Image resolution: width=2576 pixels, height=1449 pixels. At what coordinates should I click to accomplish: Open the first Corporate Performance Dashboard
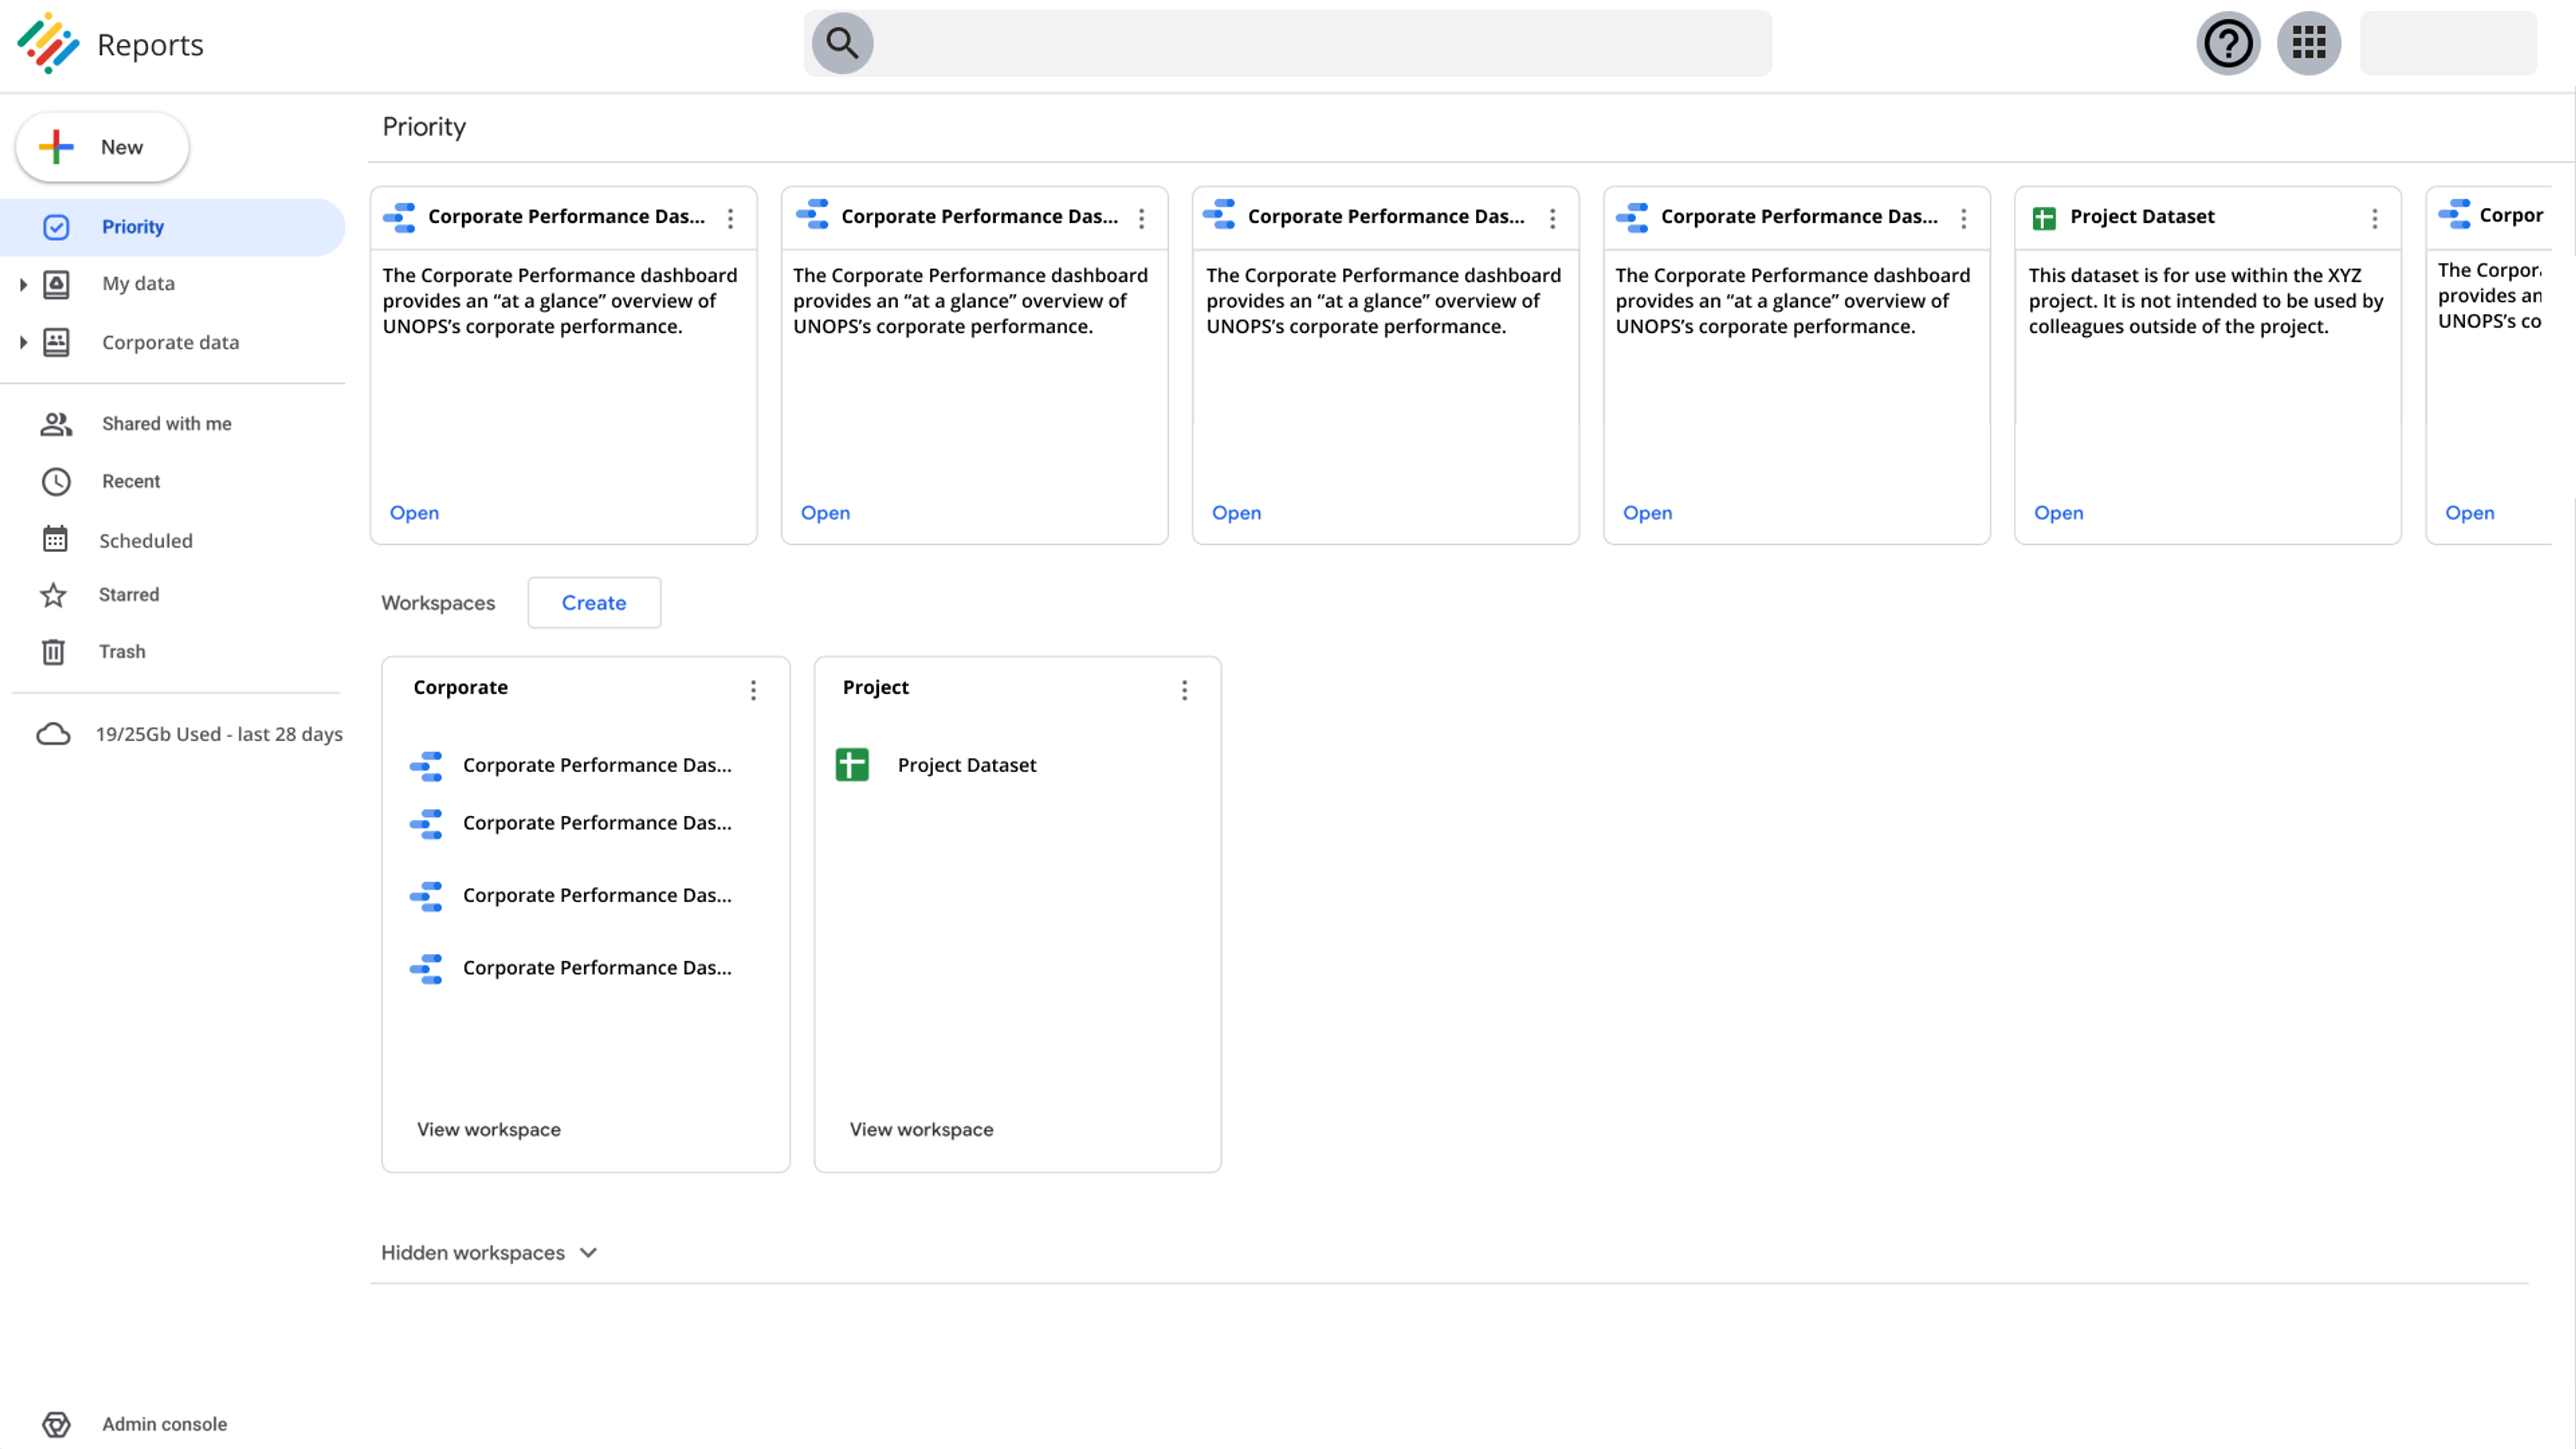point(414,511)
